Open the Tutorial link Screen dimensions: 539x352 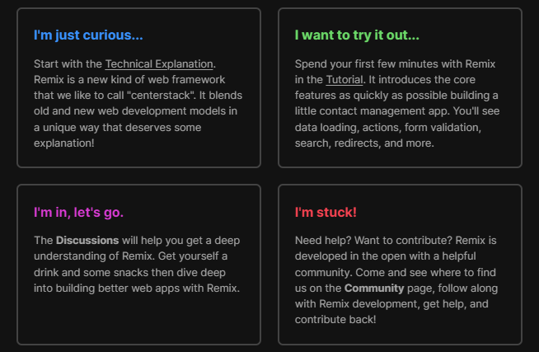344,80
